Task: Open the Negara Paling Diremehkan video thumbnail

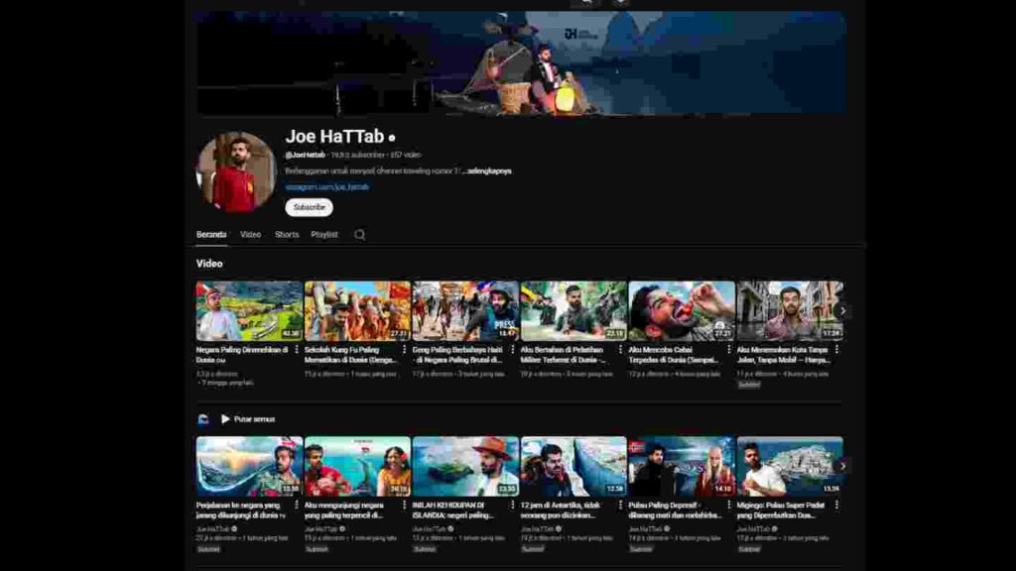Action: tap(249, 311)
